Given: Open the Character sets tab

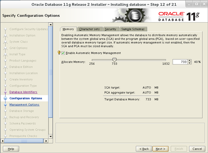Looking at the screenshot, I should coord(89,29).
